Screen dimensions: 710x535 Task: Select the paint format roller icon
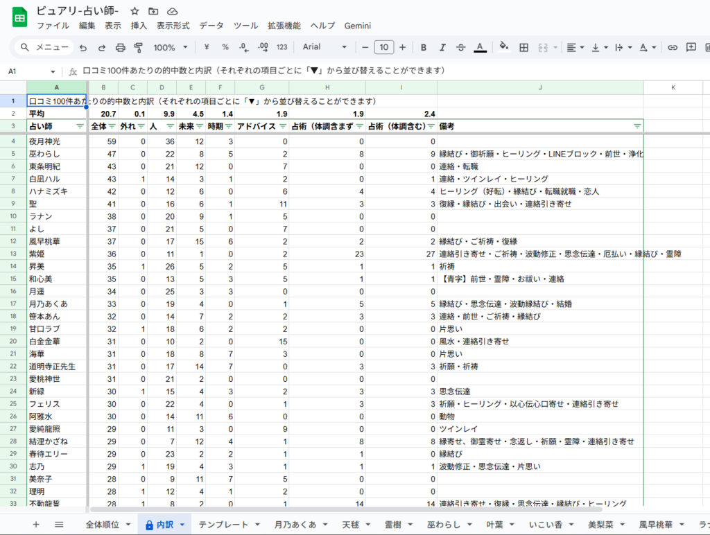point(138,47)
